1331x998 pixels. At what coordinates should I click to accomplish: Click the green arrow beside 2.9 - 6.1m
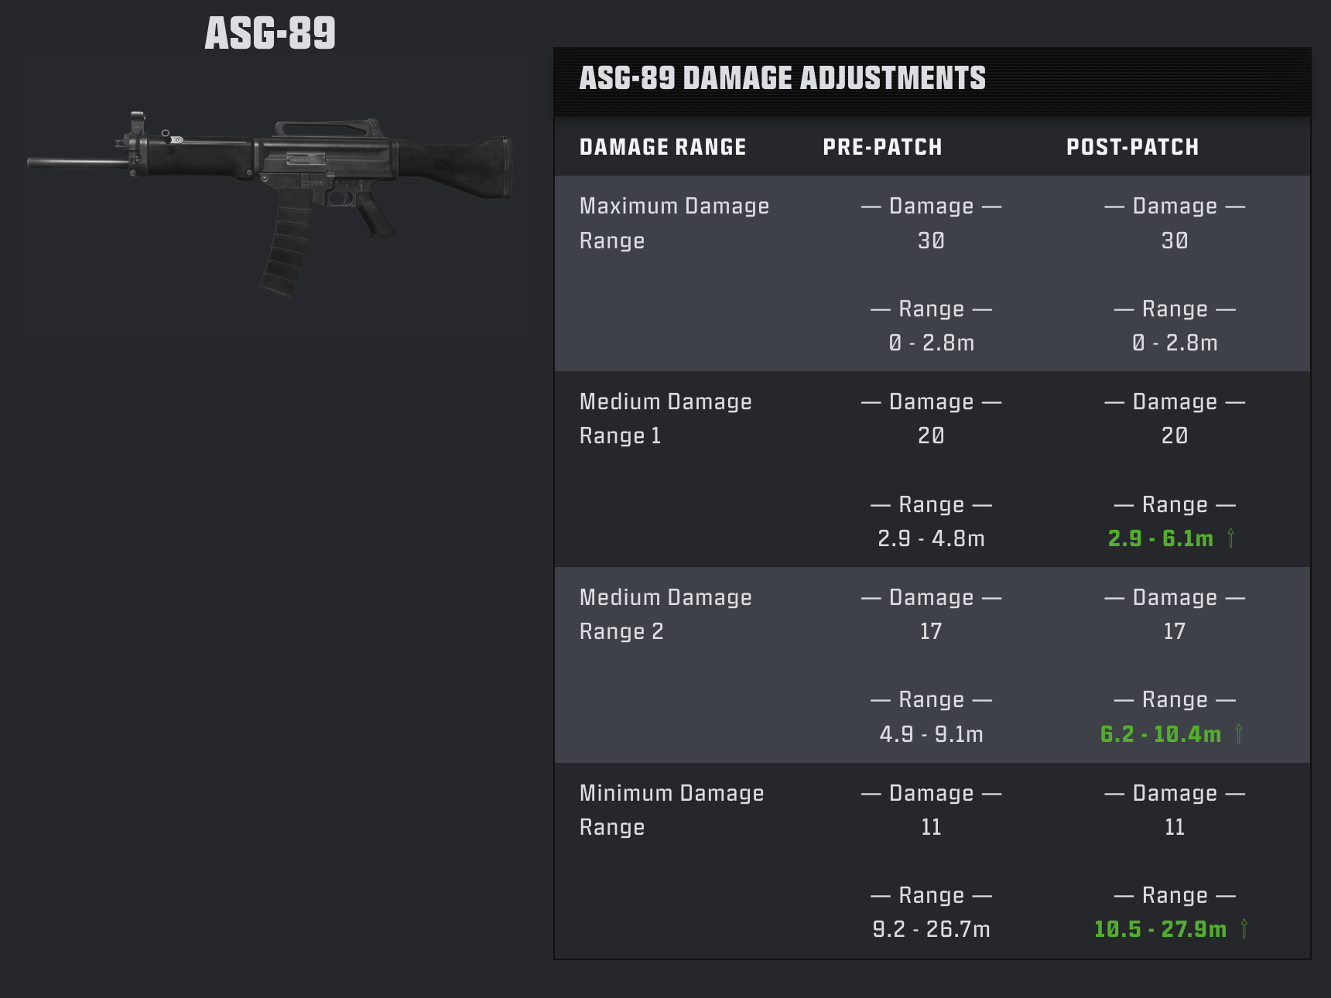(1230, 538)
